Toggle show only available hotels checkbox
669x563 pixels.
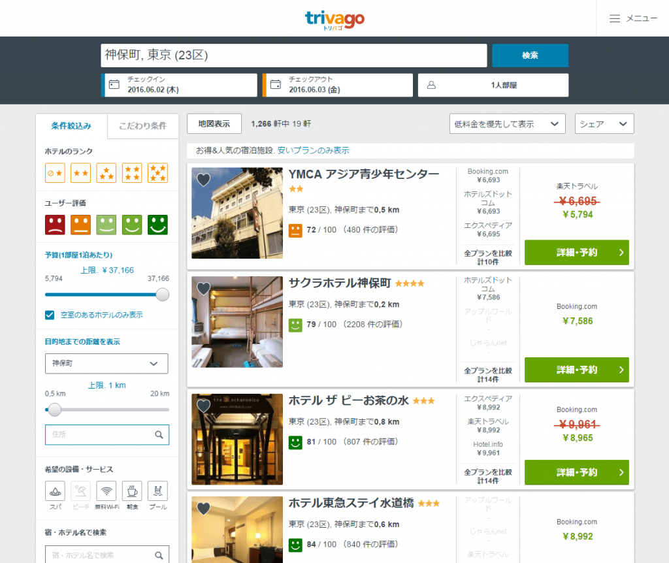(x=50, y=315)
